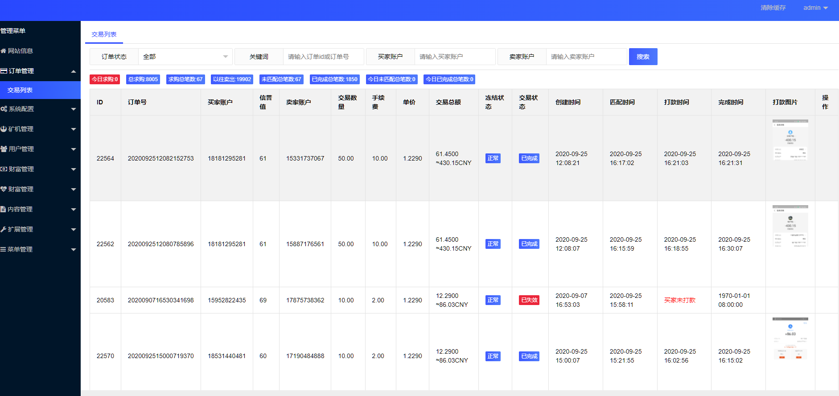Click the card icon beside 订单管理
The width and height of the screenshot is (839, 396).
point(4,71)
